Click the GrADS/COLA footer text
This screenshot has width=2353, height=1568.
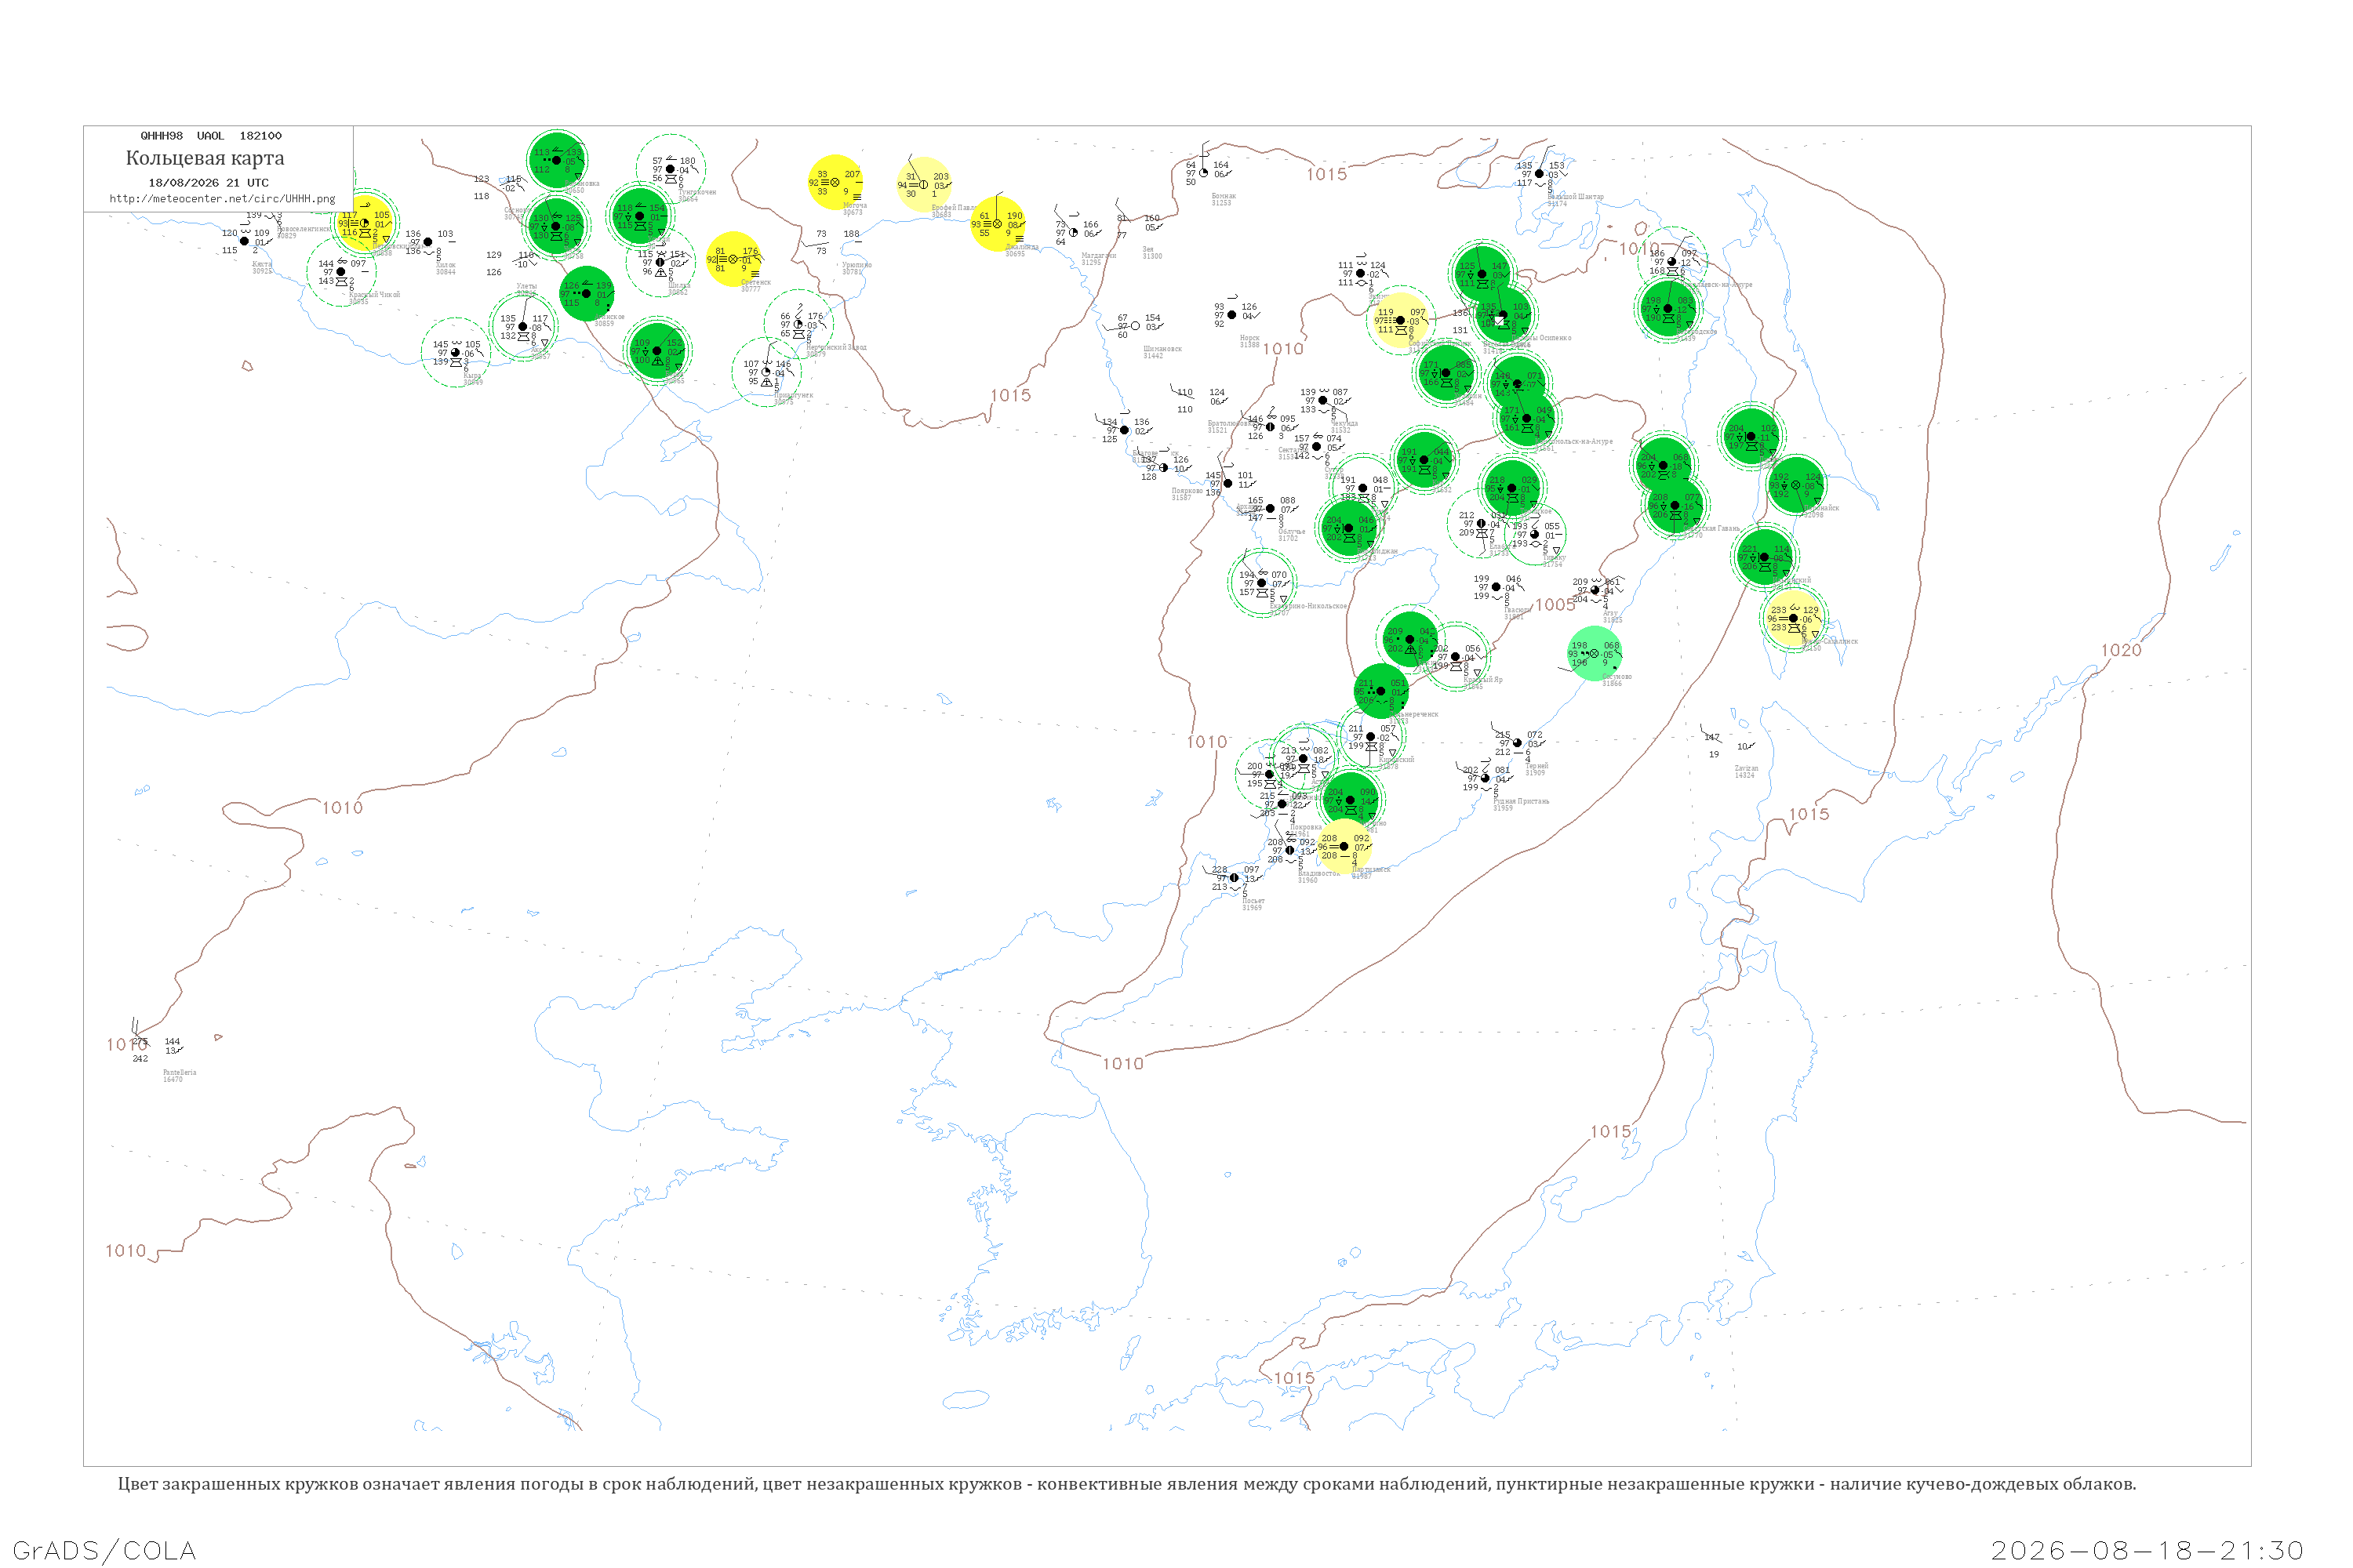click(x=104, y=1551)
